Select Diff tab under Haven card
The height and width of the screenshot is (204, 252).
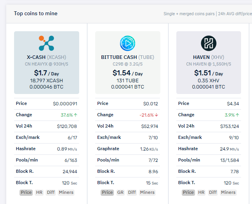pos(213,192)
